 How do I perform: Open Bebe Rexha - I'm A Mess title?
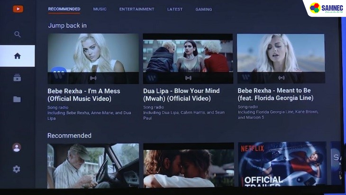[83, 95]
